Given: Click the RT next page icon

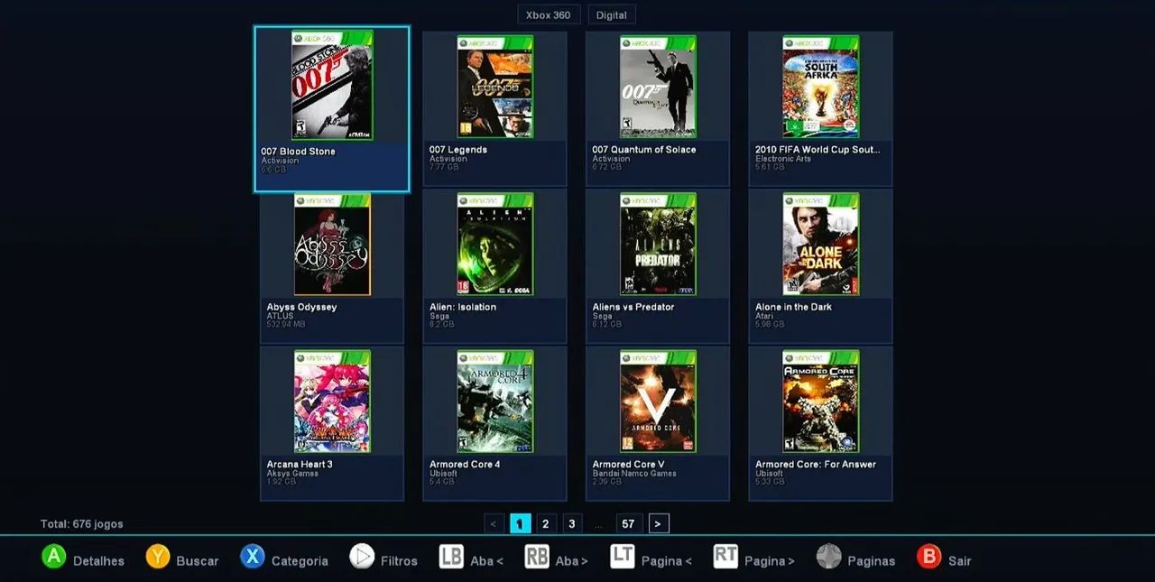Looking at the screenshot, I should click(x=725, y=557).
